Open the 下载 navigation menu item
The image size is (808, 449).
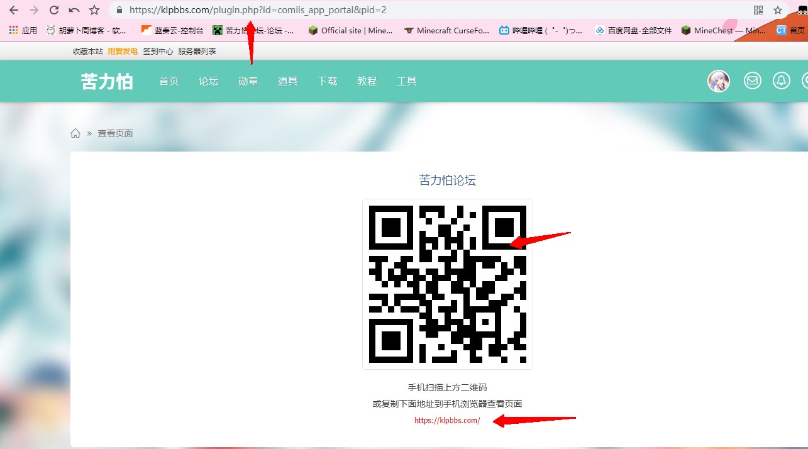[x=328, y=81]
